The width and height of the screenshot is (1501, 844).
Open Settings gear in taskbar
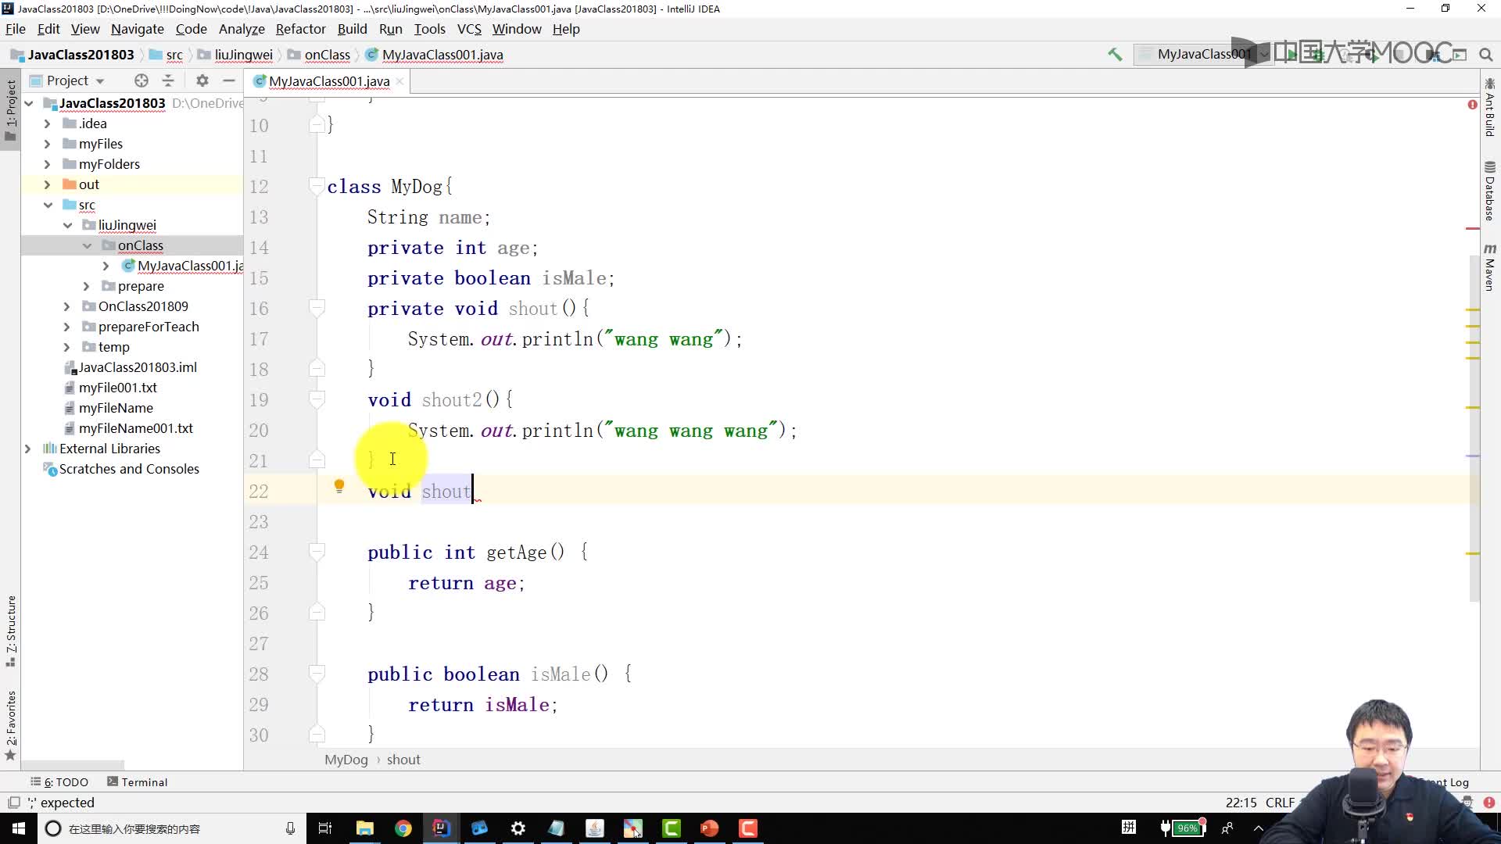tap(518, 828)
